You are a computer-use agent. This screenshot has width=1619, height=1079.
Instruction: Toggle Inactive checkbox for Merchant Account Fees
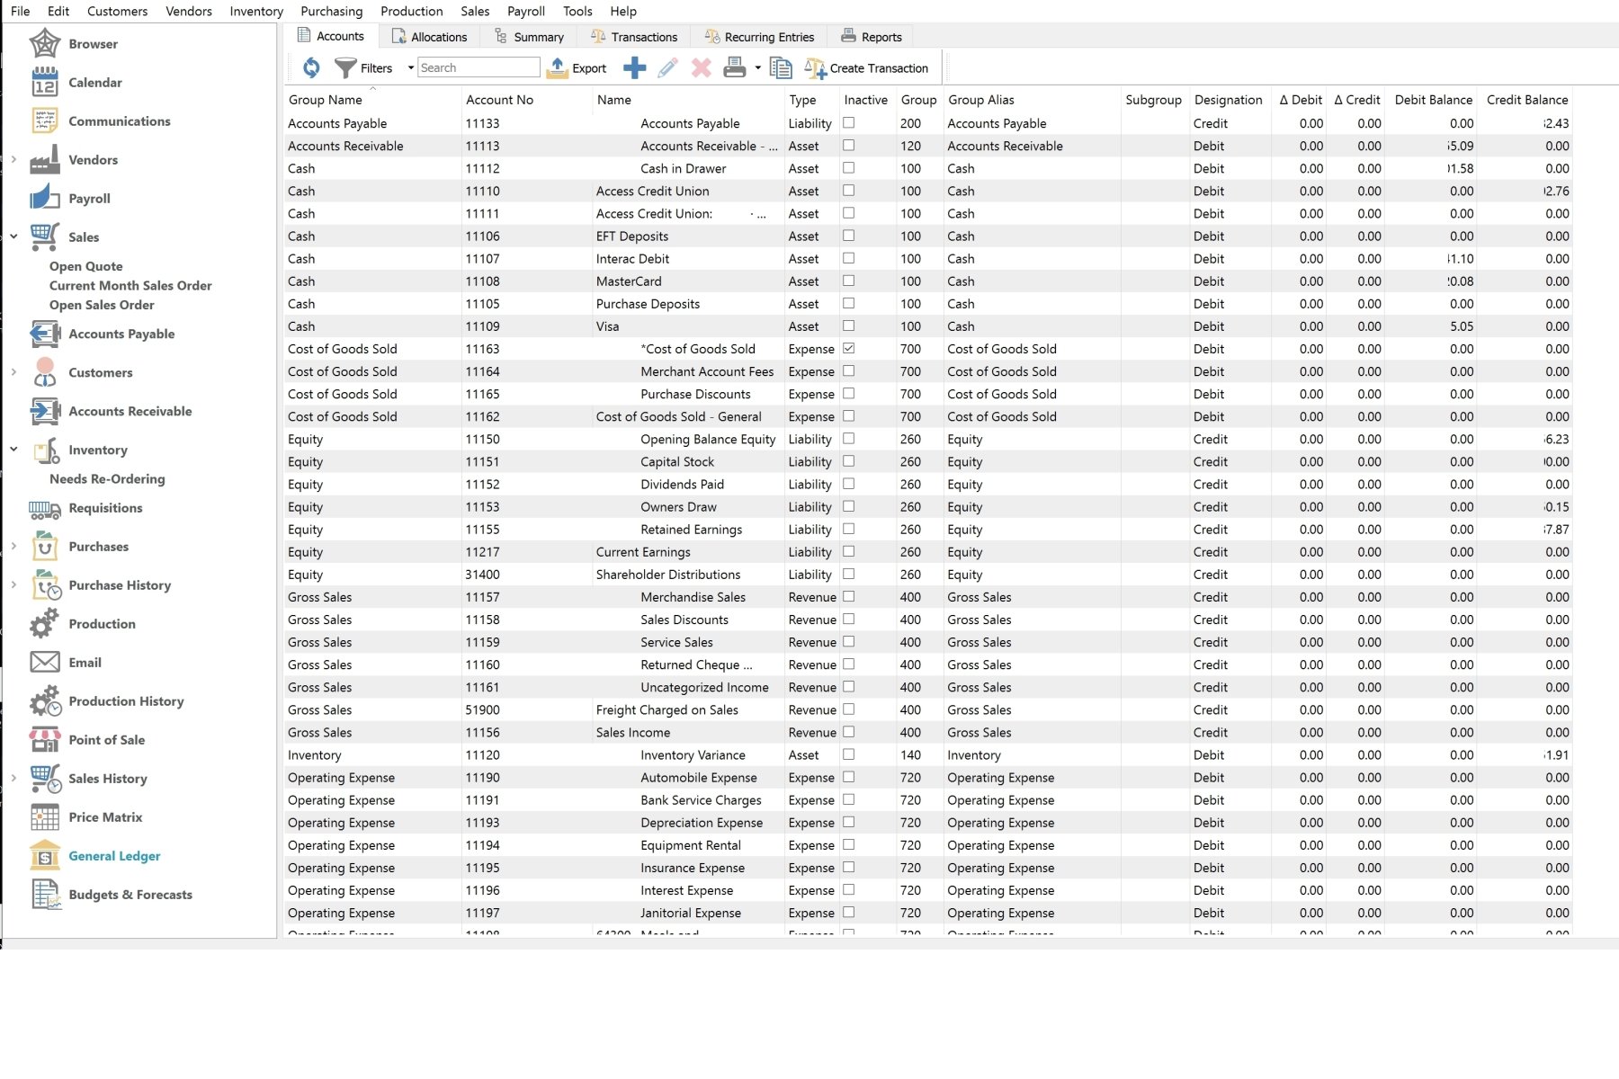[848, 370]
